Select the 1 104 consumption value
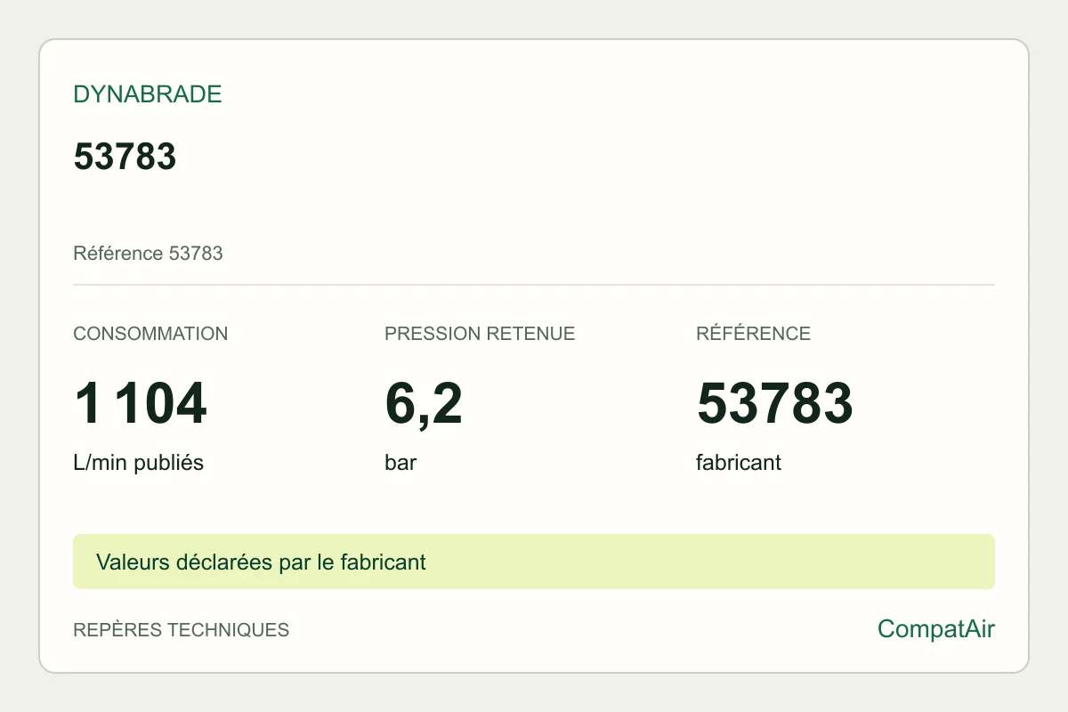The height and width of the screenshot is (712, 1068). tap(141, 403)
